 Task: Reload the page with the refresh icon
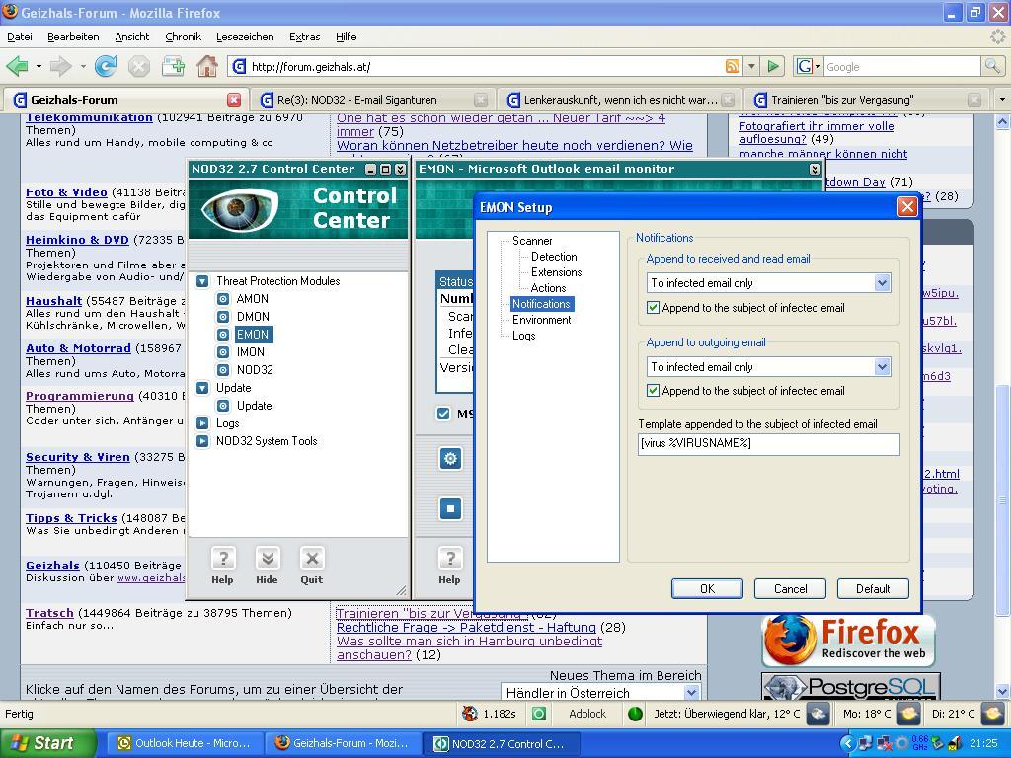pyautogui.click(x=106, y=66)
